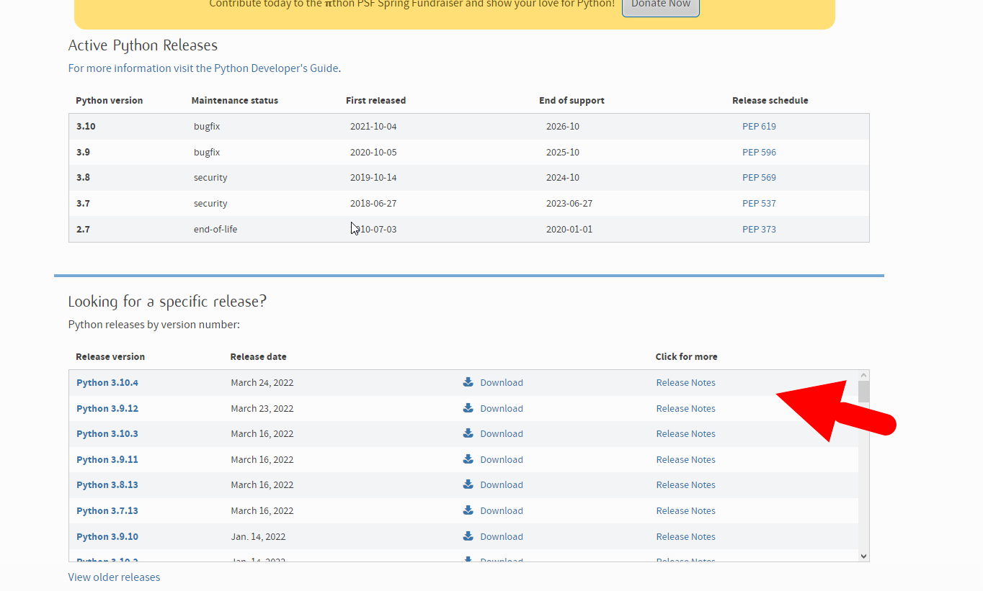Click the release list scrollbar thumb
Screen dimensions: 983x591
(863, 392)
